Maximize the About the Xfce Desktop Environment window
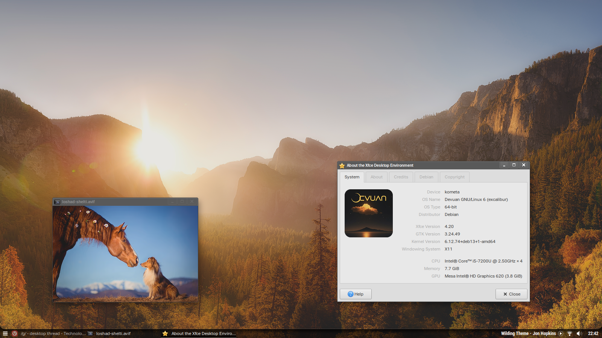 tap(514, 165)
